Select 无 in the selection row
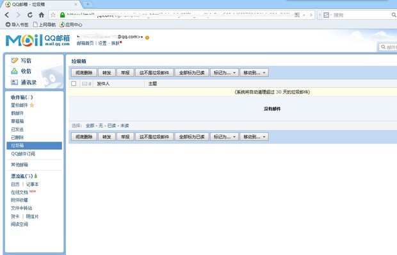This screenshot has width=397, height=255. (x=101, y=126)
